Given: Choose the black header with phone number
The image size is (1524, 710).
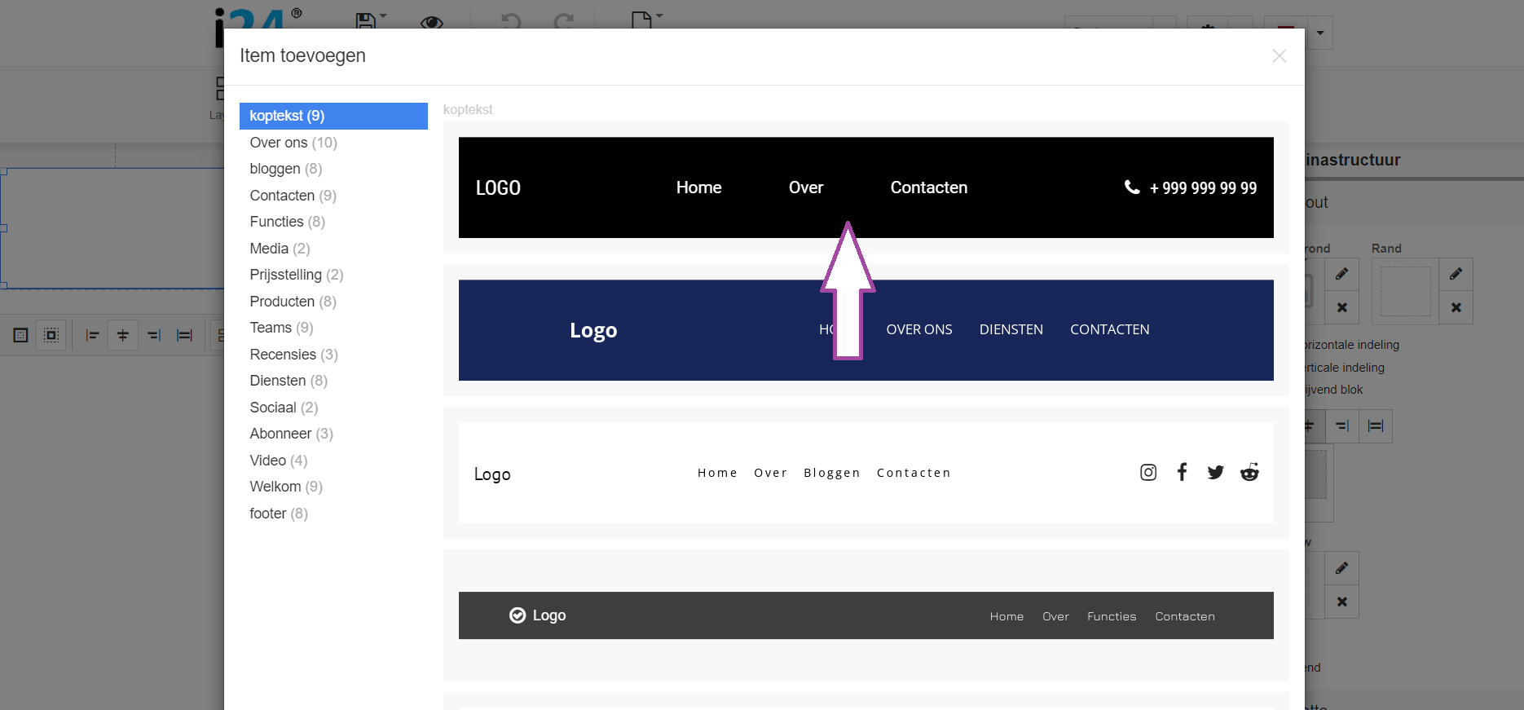Looking at the screenshot, I should [x=866, y=187].
